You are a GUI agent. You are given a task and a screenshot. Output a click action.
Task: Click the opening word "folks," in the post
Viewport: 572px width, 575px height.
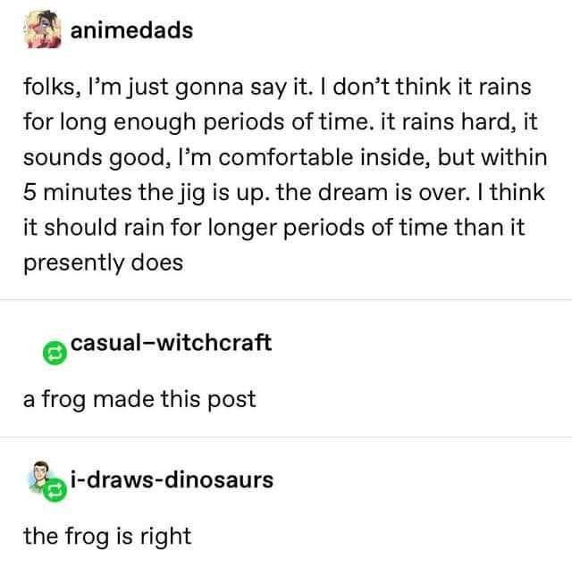[49, 87]
